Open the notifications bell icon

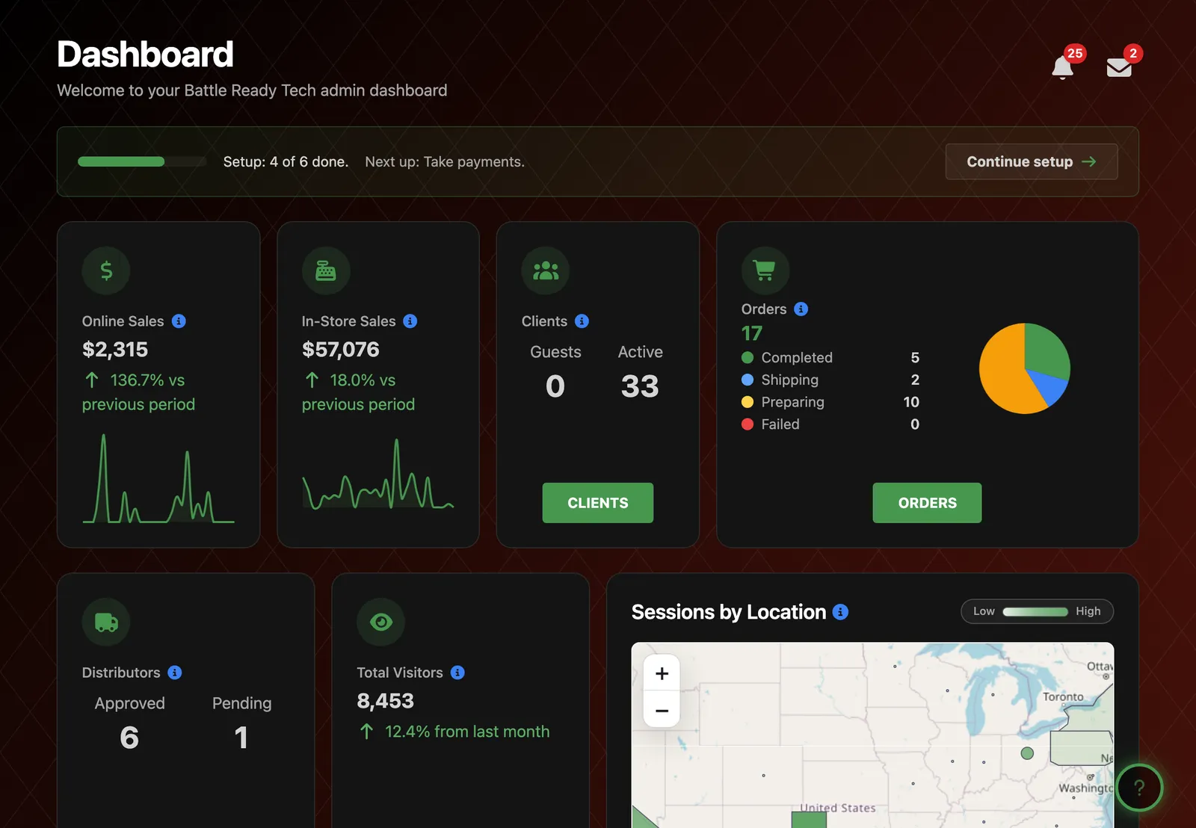pyautogui.click(x=1062, y=68)
